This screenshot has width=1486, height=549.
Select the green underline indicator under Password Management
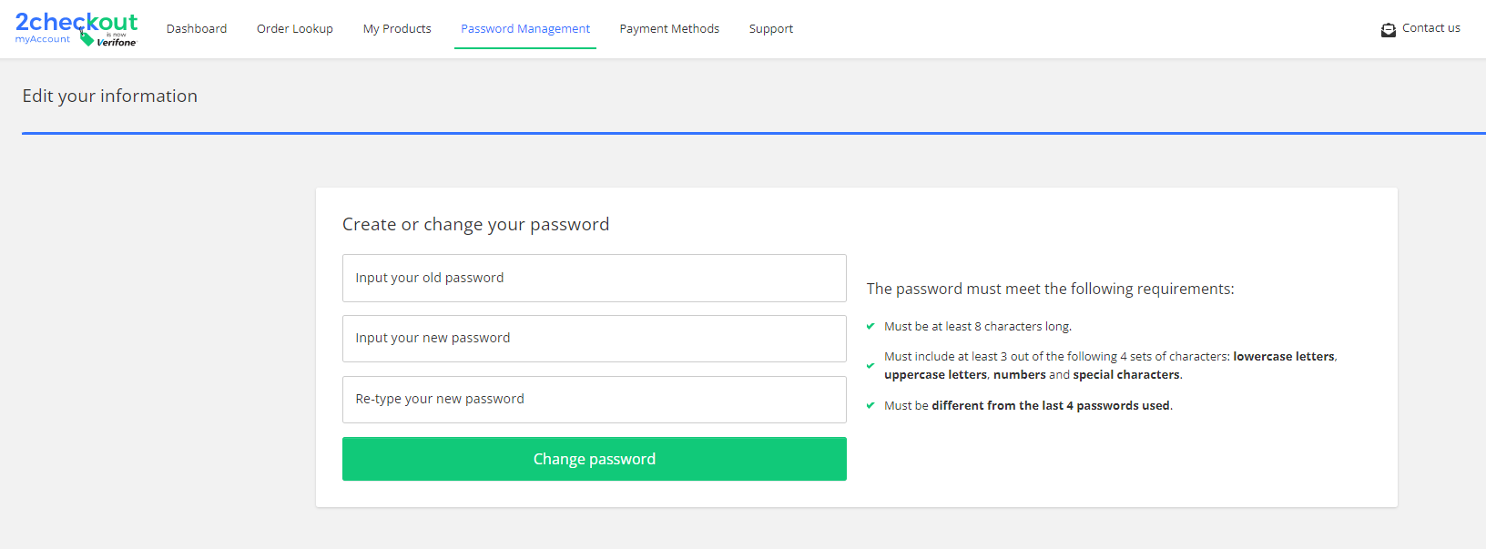pyautogui.click(x=524, y=47)
